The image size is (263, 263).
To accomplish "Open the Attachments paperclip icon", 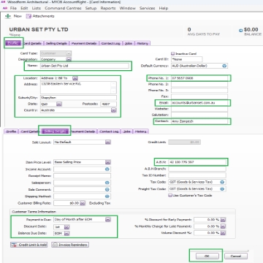I will (x=28, y=16).
